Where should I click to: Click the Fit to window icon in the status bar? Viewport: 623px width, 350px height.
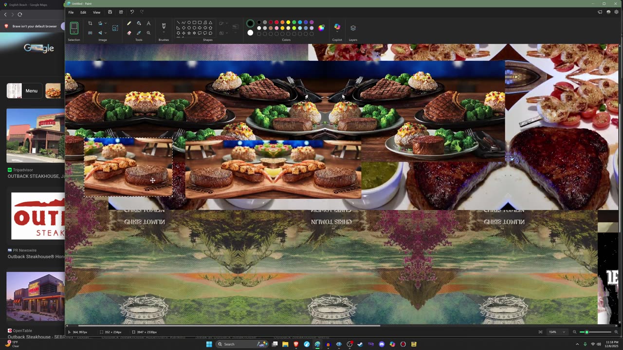pyautogui.click(x=540, y=332)
